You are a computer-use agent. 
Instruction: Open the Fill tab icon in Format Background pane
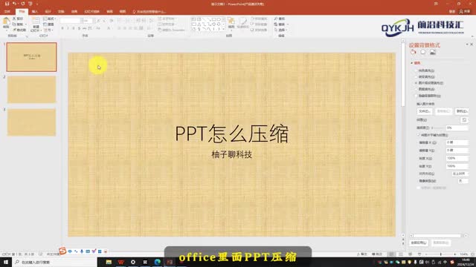coord(414,52)
